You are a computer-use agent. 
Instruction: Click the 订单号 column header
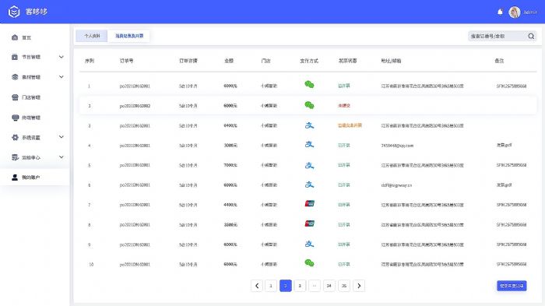tap(126, 61)
